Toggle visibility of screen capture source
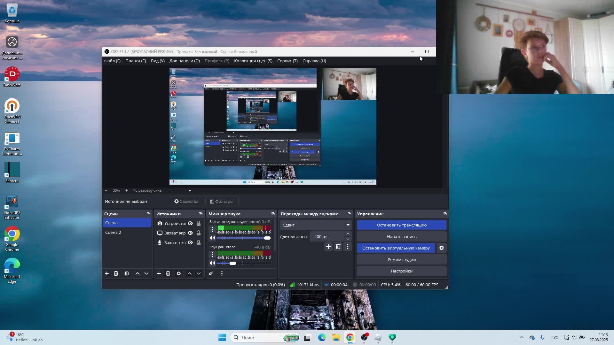614x345 pixels. click(x=190, y=233)
